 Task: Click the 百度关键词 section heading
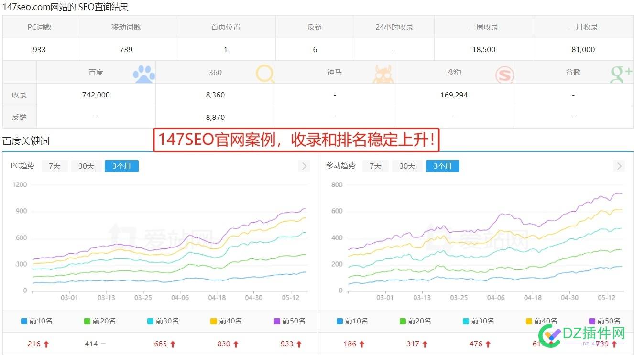pos(26,141)
